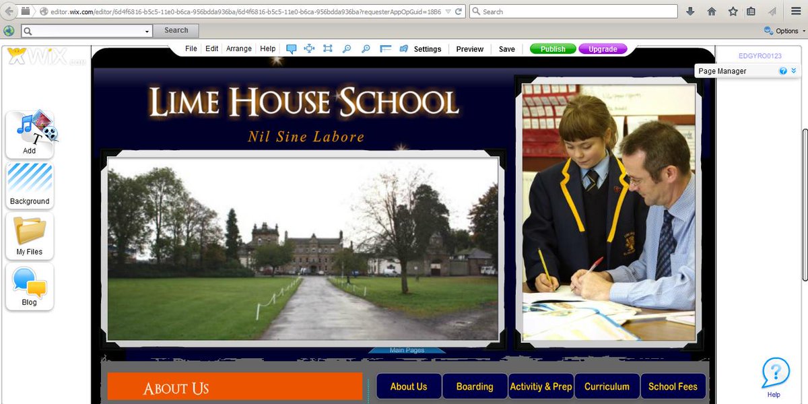
Task: Expand the Page Manager panel chevrons
Action: coord(793,71)
